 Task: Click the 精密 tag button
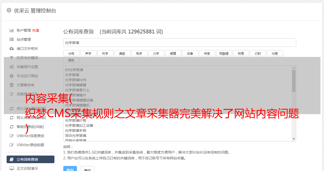[71, 60]
